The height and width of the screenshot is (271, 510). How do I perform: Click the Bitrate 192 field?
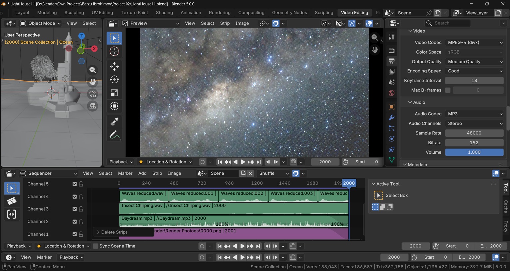click(x=474, y=143)
